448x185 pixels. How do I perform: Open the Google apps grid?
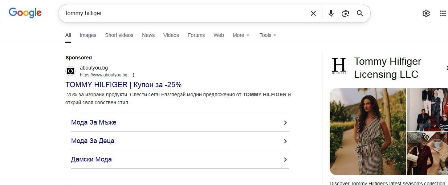tap(443, 13)
